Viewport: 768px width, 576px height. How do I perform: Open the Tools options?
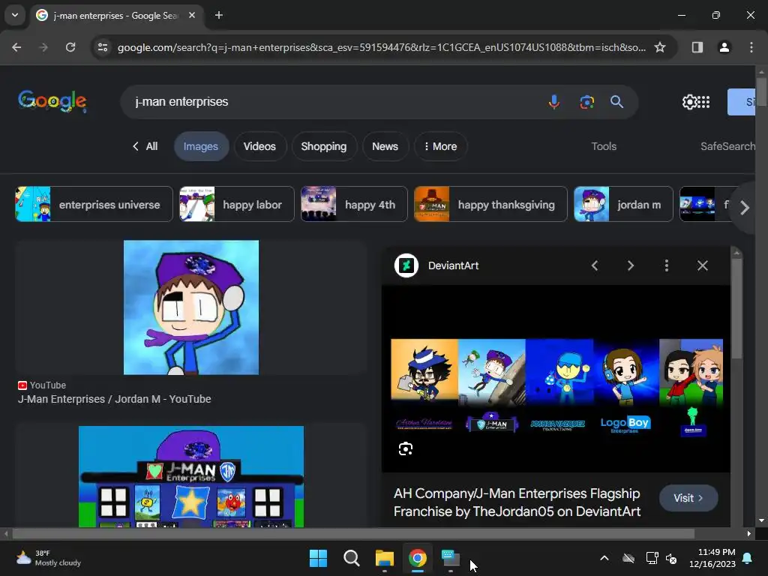pos(604,146)
